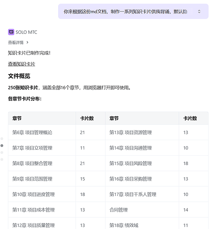215x229 pixels.
Task: Click the SOLO MTC agent icon
Action: tap(11, 32)
